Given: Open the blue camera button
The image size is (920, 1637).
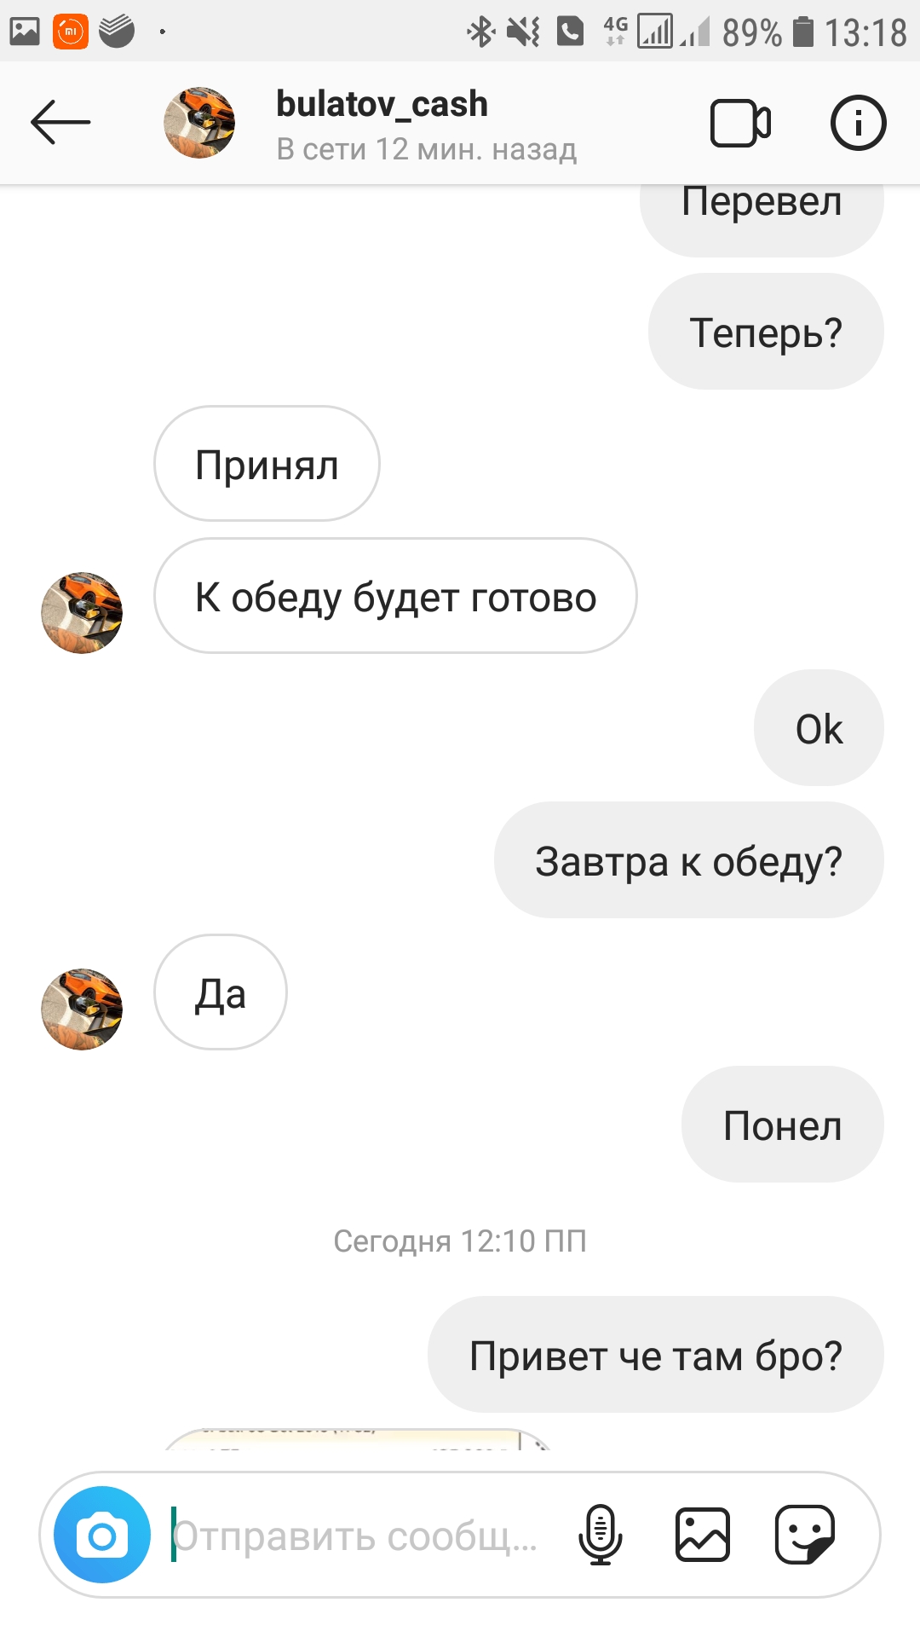Looking at the screenshot, I should 102,1535.
